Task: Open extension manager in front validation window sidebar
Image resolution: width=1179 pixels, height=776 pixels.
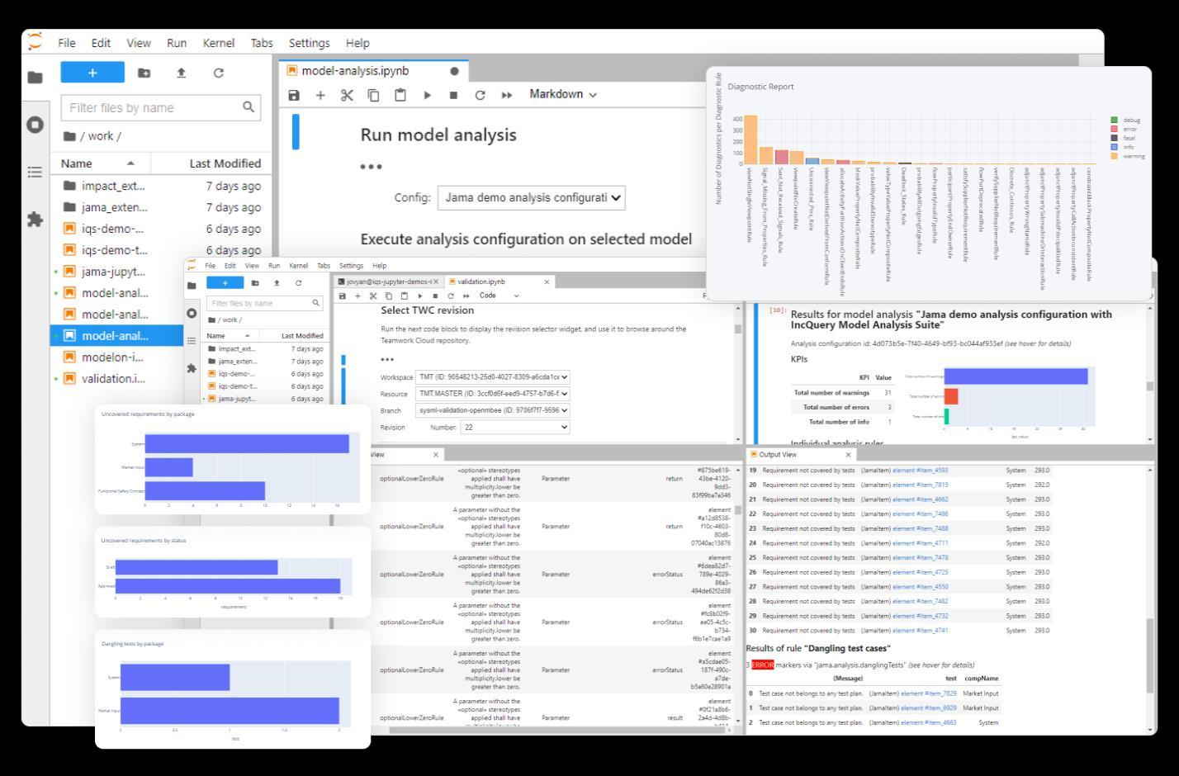Action: 192,368
